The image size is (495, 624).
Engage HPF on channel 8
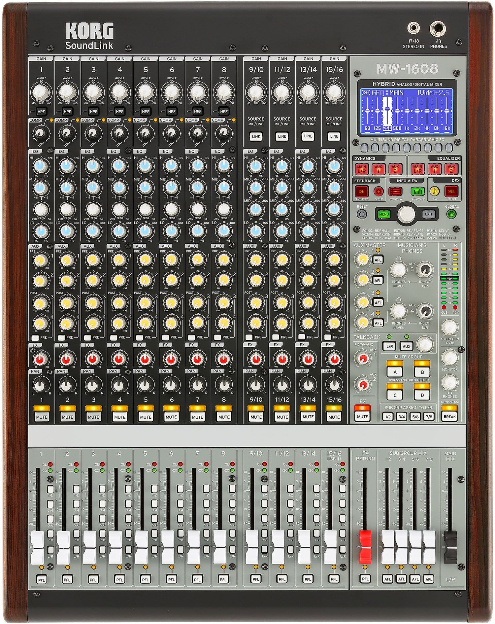click(x=224, y=112)
